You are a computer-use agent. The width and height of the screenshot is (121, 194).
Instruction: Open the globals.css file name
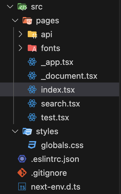coord(62,145)
